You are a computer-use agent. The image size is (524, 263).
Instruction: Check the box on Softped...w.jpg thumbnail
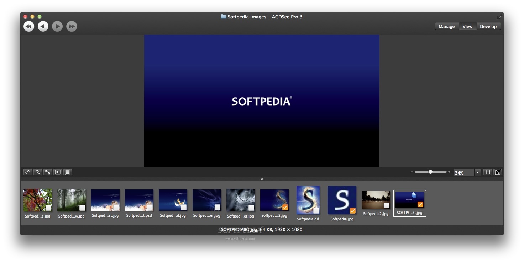82,208
